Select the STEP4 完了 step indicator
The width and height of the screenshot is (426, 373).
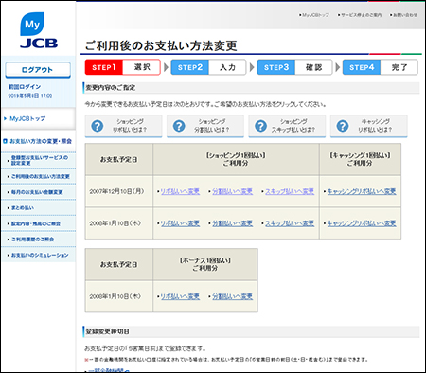pos(381,67)
